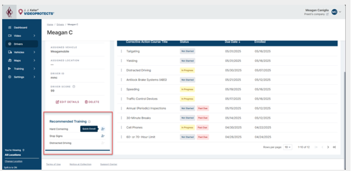Sort by Corrective Action Course Title header
354x171 pixels.
click(147, 42)
